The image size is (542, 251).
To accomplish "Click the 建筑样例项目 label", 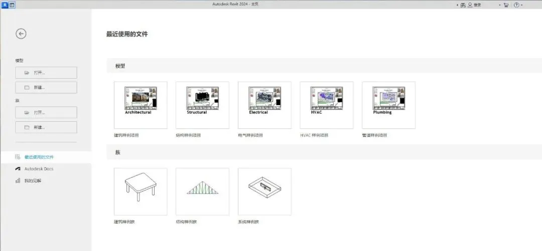I will pyautogui.click(x=126, y=135).
